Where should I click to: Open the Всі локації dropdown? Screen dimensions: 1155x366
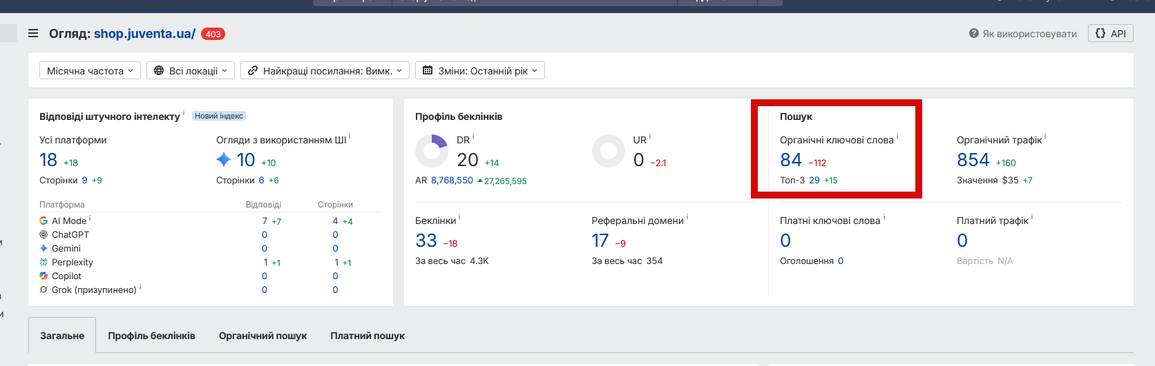coord(191,70)
